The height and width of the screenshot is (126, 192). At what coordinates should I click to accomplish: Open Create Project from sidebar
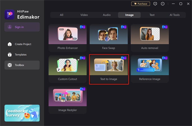click(22, 44)
